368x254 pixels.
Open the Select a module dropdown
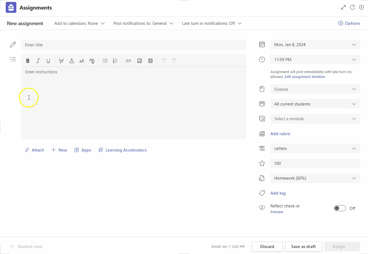pos(315,119)
